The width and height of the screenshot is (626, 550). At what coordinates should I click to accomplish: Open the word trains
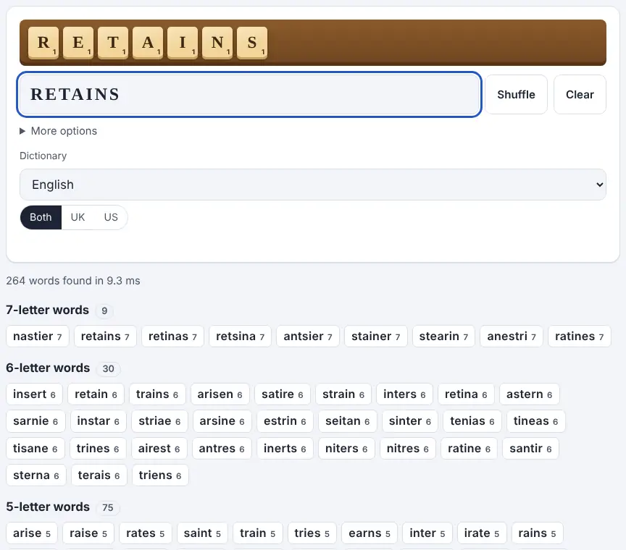(157, 394)
